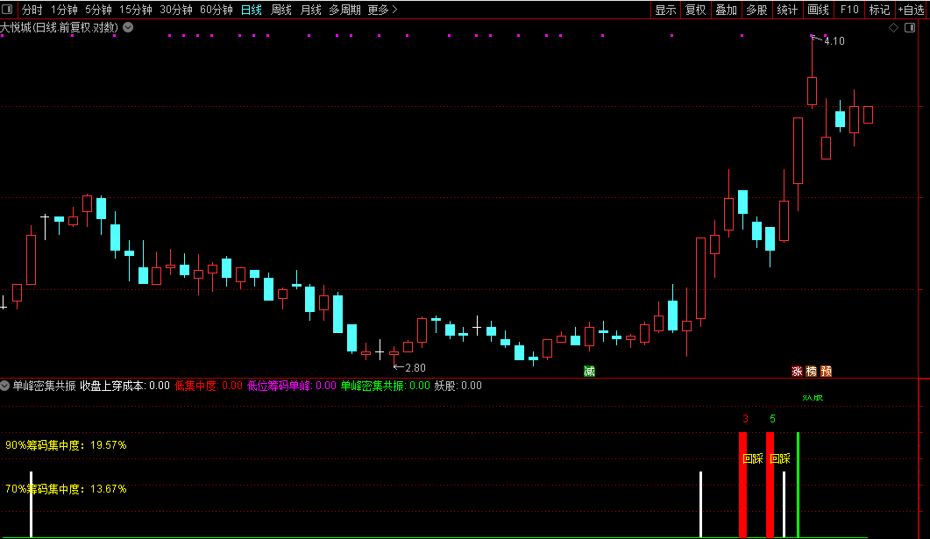This screenshot has height=539, width=930.
Task: Toggle the right side panel icon
Action: pos(910,28)
